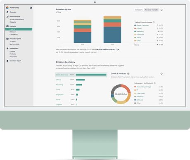Image resolution: width=190 pixels, height=160 pixels.
Task: Open the Datasets page
Action: coord(13,22)
